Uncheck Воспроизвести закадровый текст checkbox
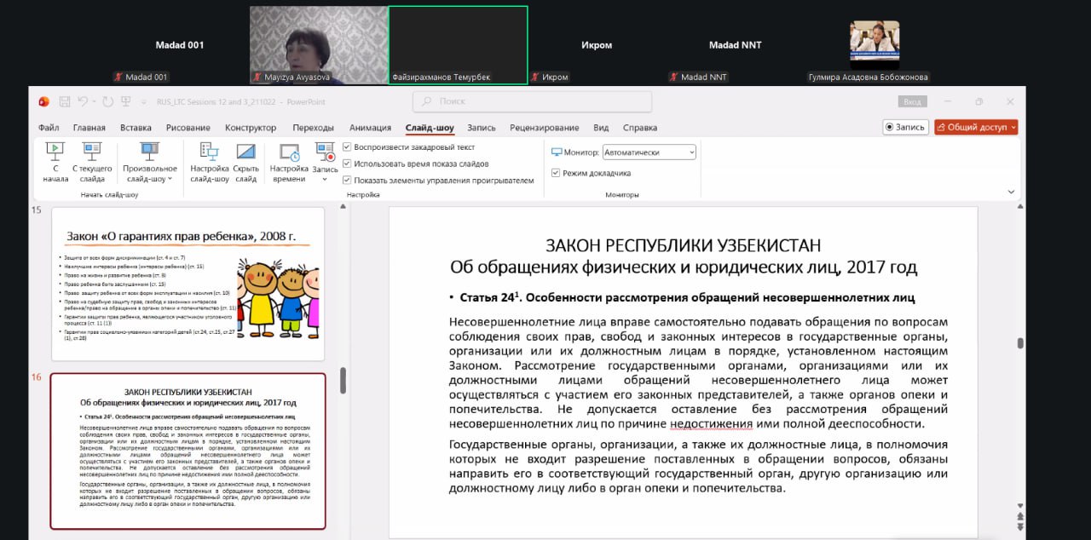Viewport: 1091px width, 540px height. (347, 146)
